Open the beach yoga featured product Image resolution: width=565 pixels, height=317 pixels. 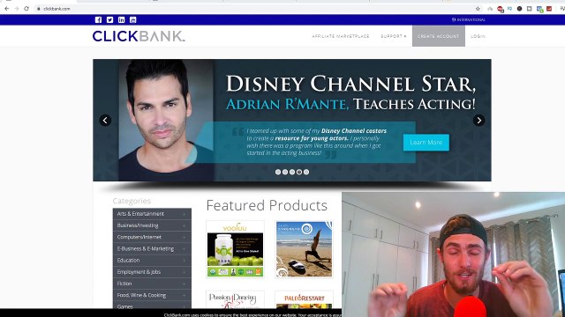304,249
